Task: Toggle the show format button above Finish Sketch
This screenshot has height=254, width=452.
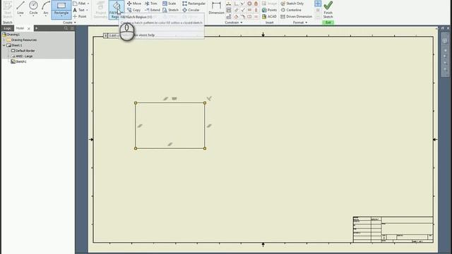Action: [x=318, y=4]
